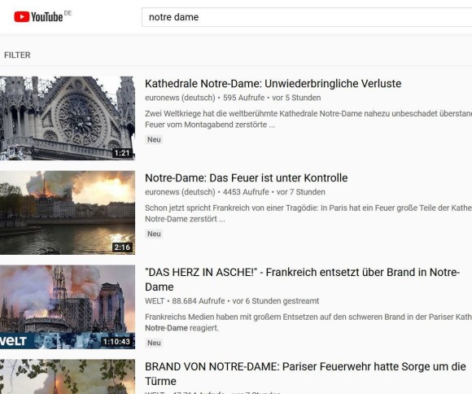
Task: Click the 1:10:43 duration badge
Action: [x=116, y=342]
